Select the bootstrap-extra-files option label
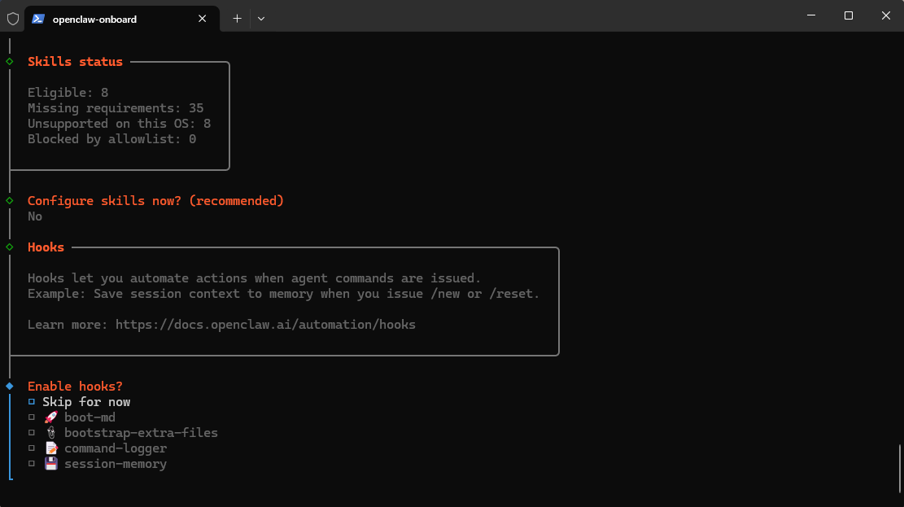The height and width of the screenshot is (507, 904). pos(141,433)
